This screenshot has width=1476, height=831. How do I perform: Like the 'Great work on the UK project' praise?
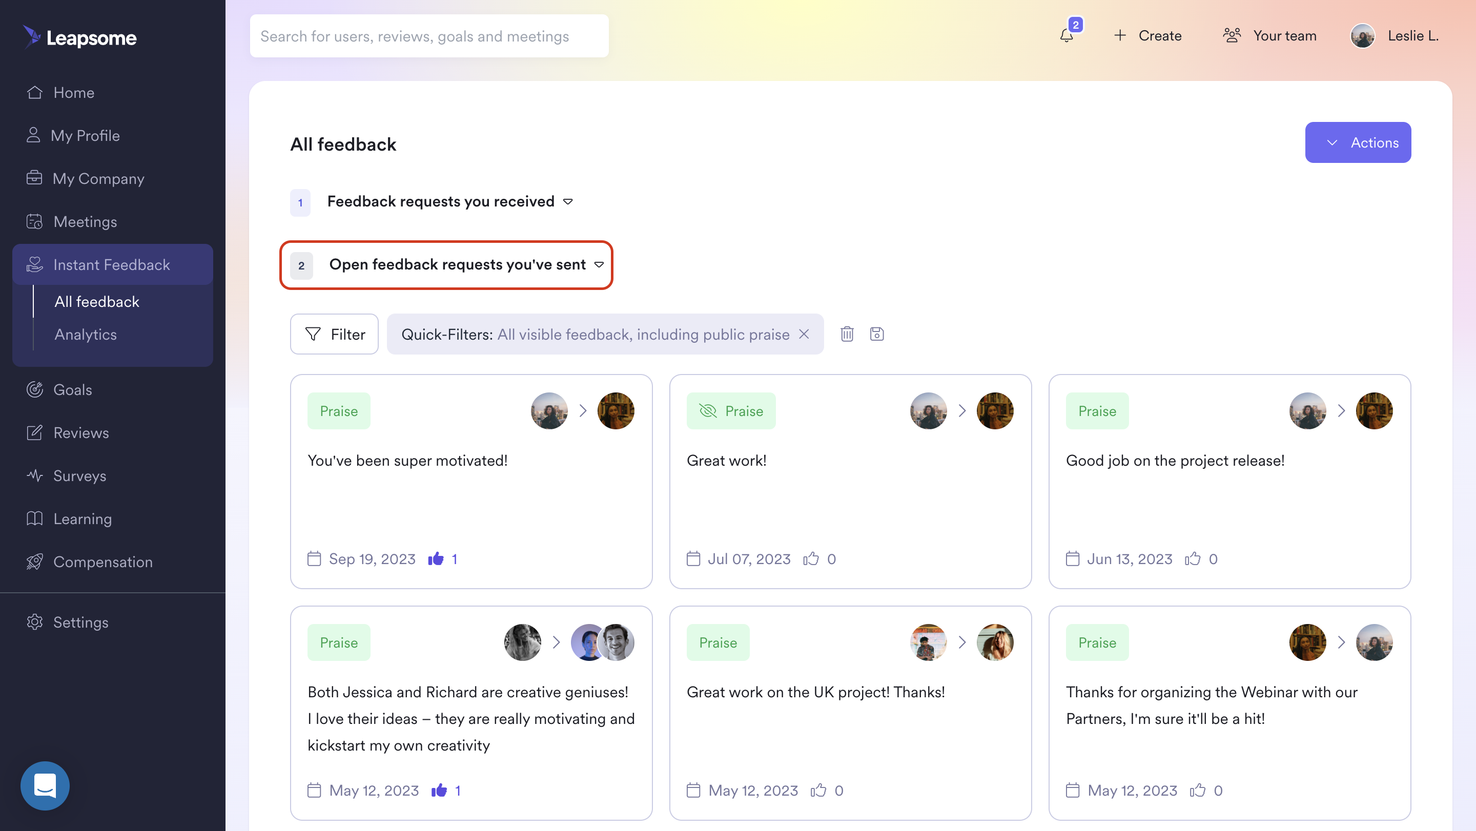(818, 791)
